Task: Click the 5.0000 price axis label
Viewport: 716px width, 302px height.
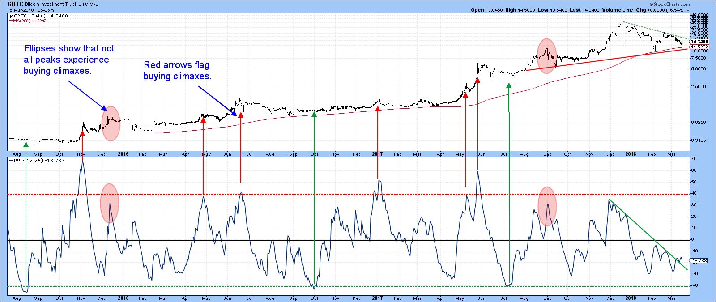Action: [699, 69]
